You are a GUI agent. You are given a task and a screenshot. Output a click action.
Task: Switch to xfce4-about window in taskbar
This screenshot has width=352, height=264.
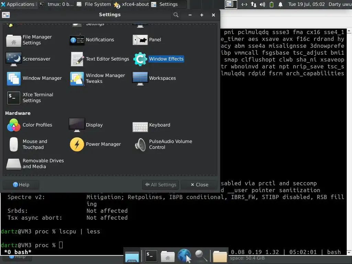[131, 4]
